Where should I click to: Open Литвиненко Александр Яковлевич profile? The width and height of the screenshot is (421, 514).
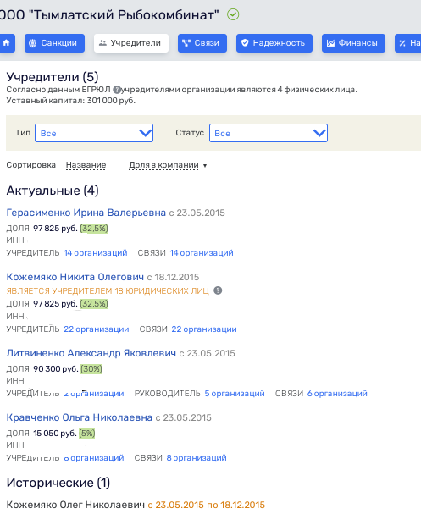point(91,353)
